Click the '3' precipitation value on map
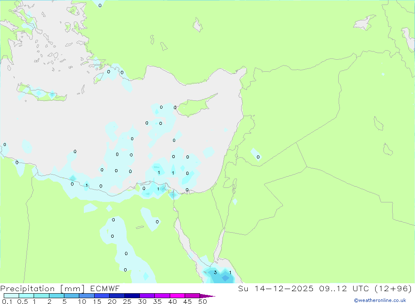415x304 pixels. [x=215, y=272]
